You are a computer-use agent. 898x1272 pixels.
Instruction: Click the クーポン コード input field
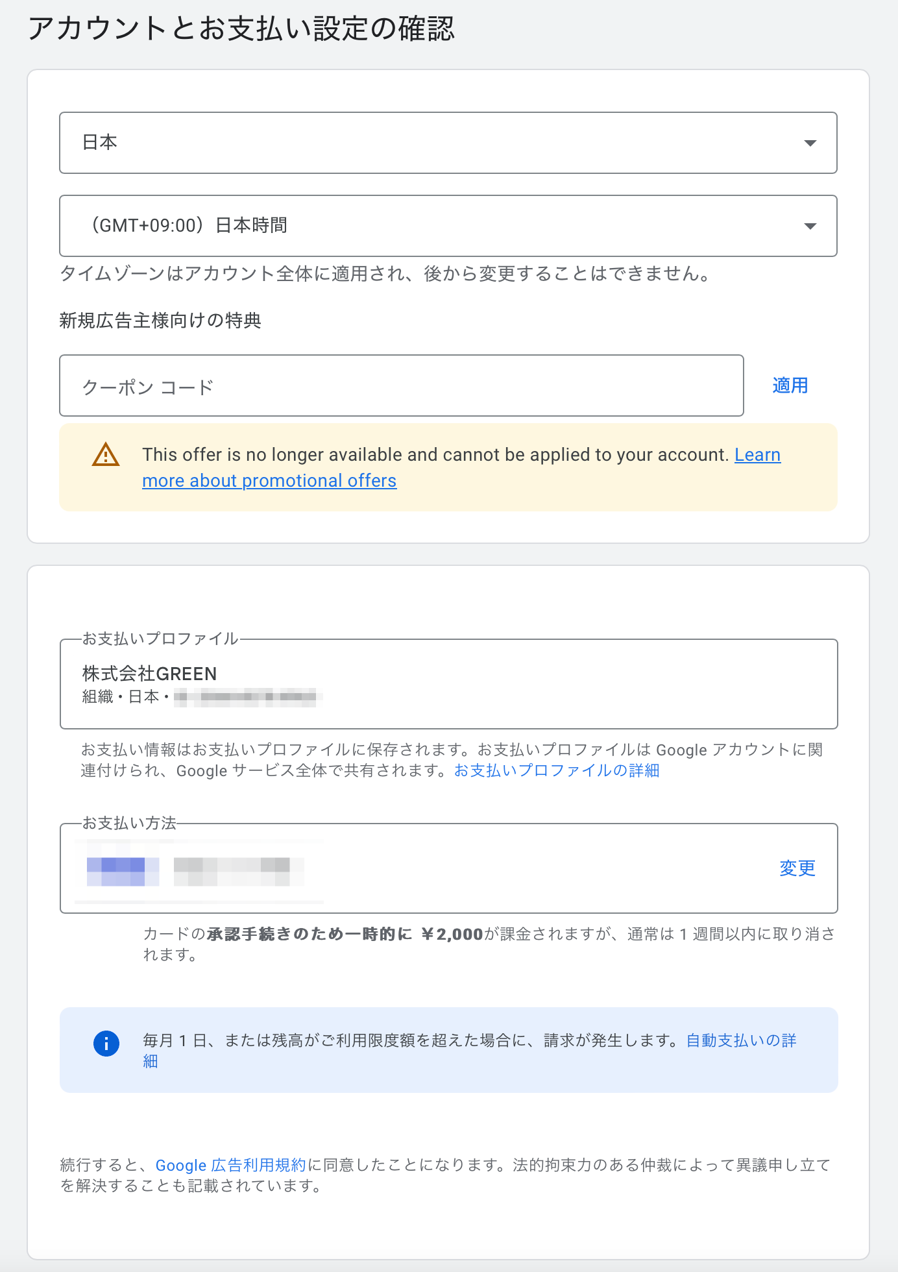(x=401, y=385)
